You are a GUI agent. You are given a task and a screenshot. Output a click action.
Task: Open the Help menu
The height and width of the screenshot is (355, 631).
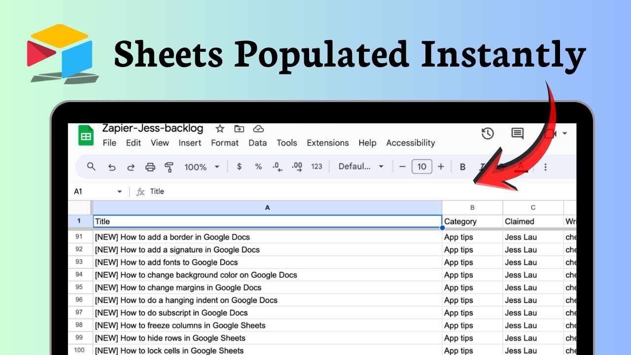pos(367,143)
